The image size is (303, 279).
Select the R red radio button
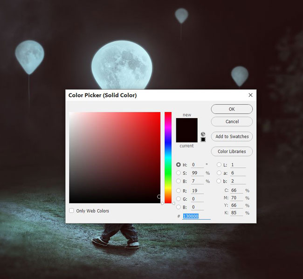pos(179,191)
